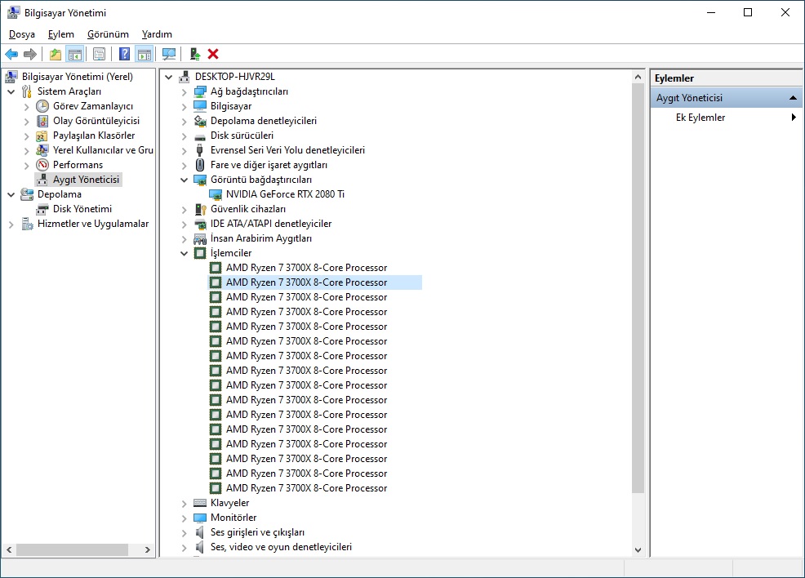
Task: Collapse the Sistem Araçları node
Action: click(x=11, y=92)
